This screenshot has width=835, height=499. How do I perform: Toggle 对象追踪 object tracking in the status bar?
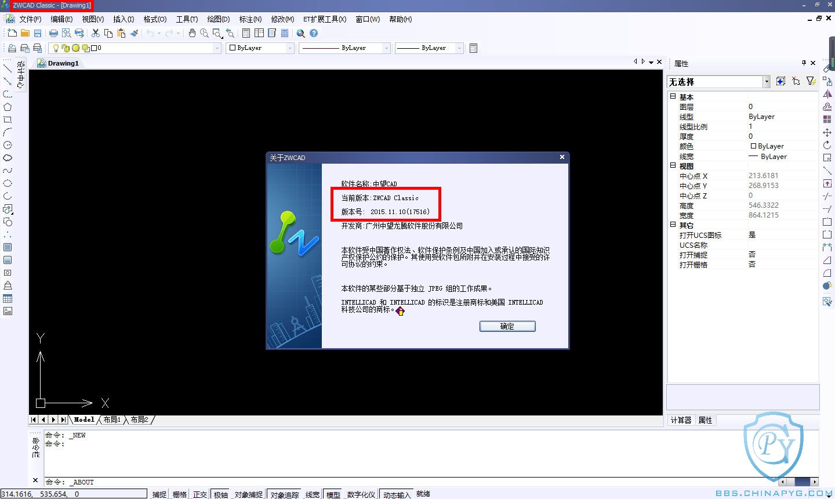click(x=285, y=494)
